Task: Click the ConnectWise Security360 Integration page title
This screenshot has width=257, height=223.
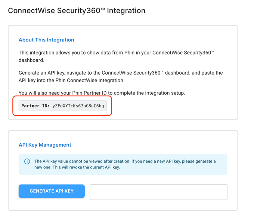Action: tap(77, 11)
